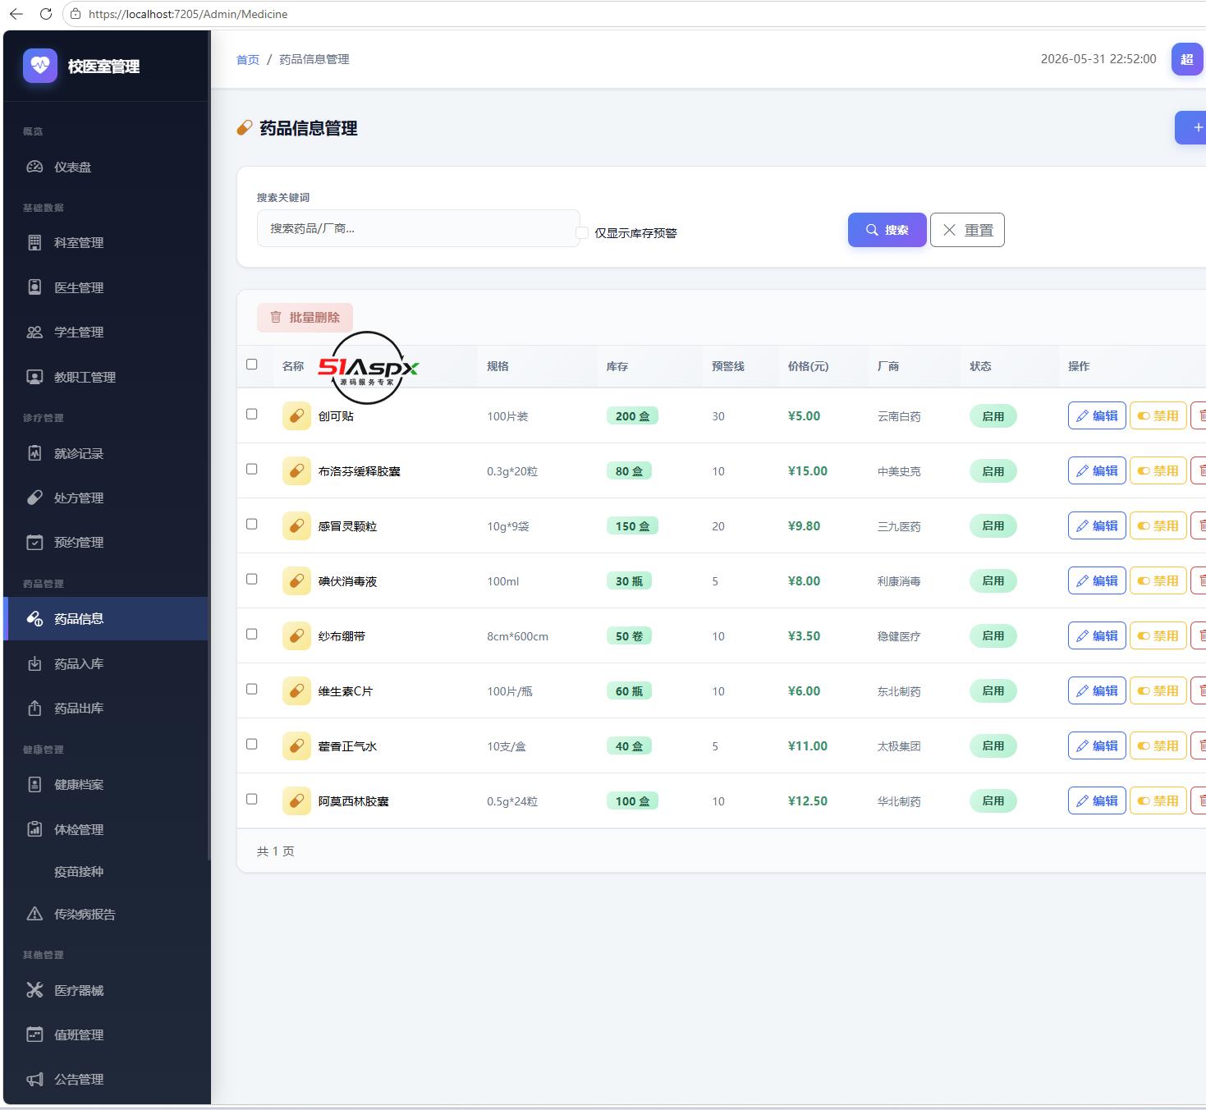Tick the select-all checkbox in table header

252,365
